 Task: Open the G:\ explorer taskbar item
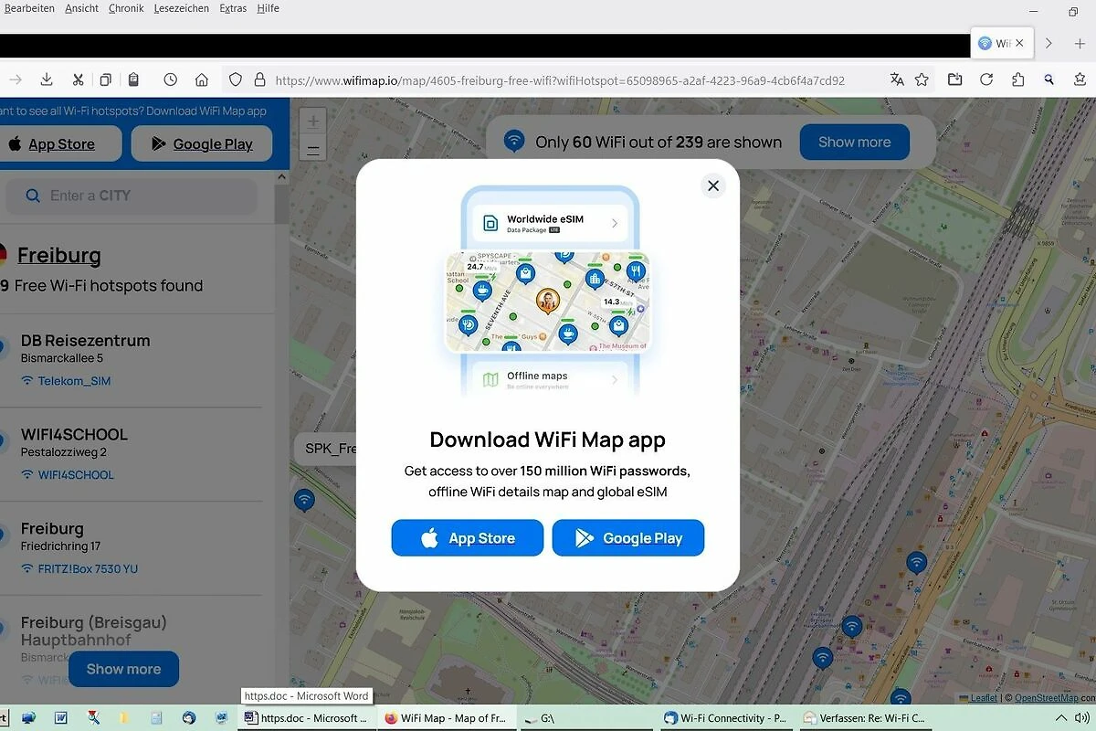click(586, 718)
